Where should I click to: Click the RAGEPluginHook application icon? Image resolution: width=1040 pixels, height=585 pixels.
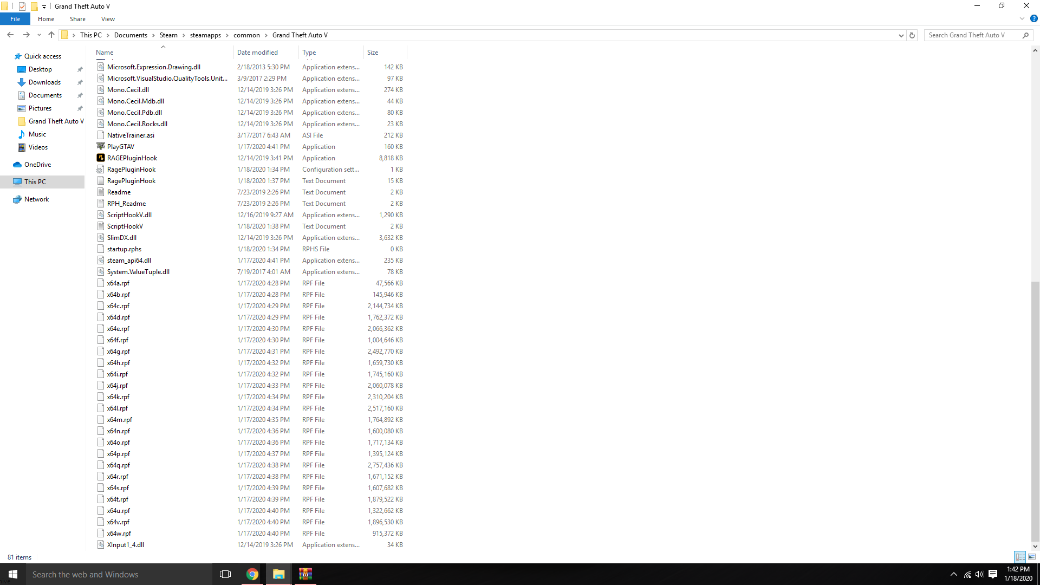[x=101, y=158]
